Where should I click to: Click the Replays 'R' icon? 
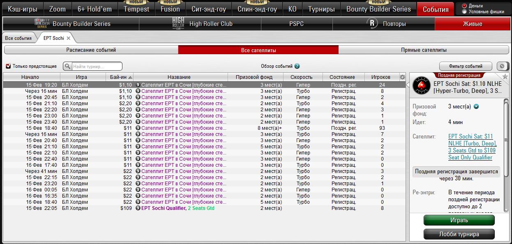click(x=372, y=24)
